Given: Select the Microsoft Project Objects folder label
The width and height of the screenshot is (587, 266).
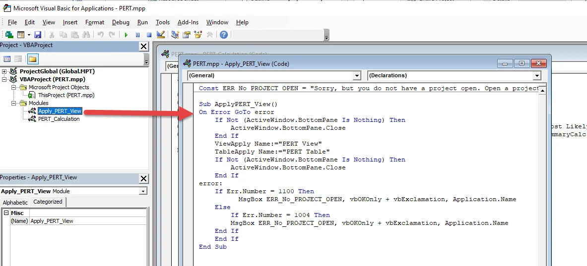Looking at the screenshot, I should [59, 87].
